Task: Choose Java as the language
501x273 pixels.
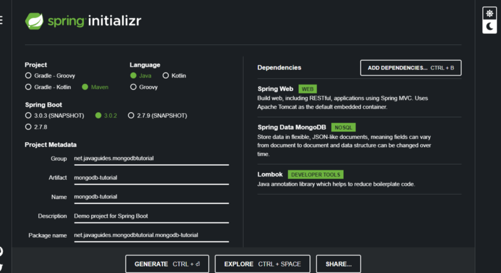Action: tap(141, 76)
